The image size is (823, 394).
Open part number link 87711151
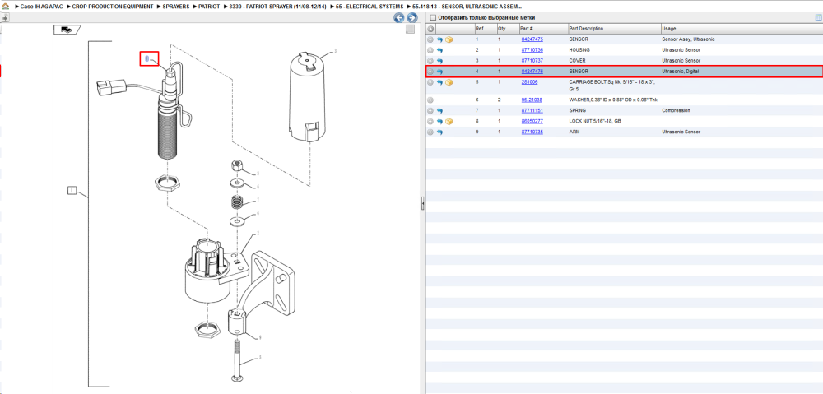click(532, 111)
